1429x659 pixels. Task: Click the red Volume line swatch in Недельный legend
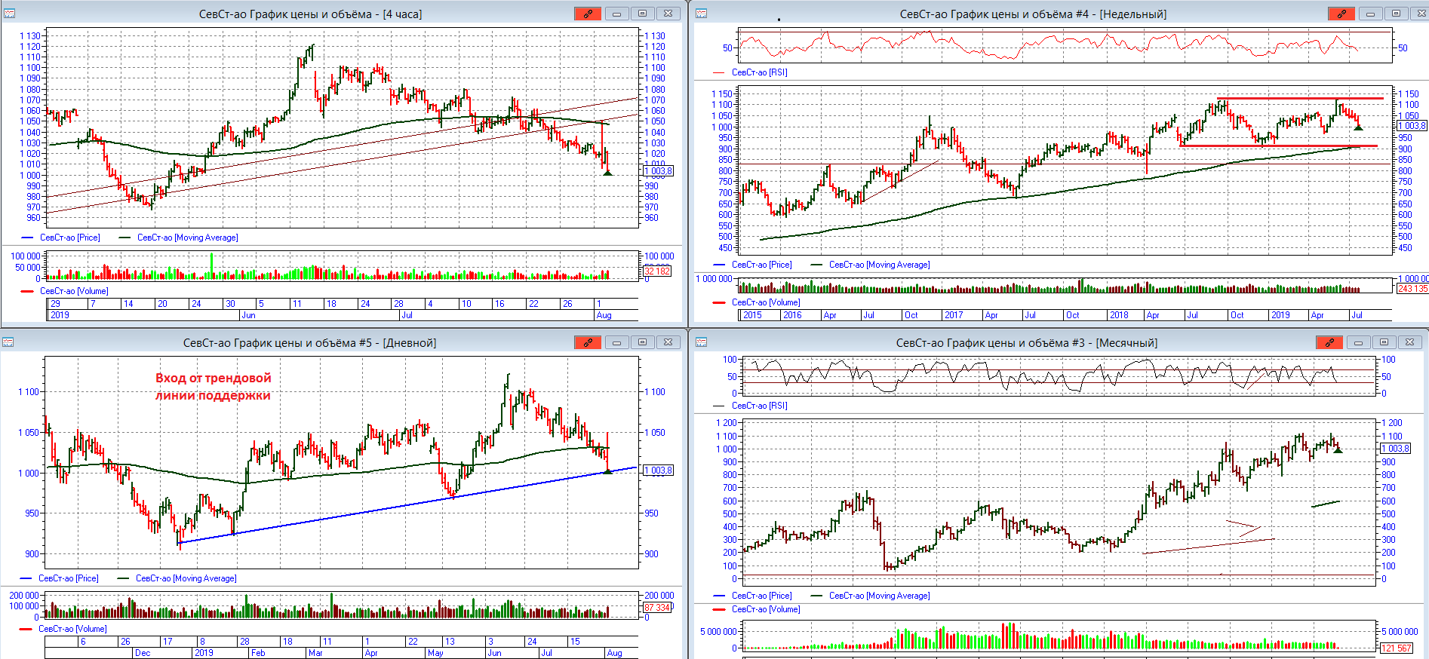(x=719, y=302)
